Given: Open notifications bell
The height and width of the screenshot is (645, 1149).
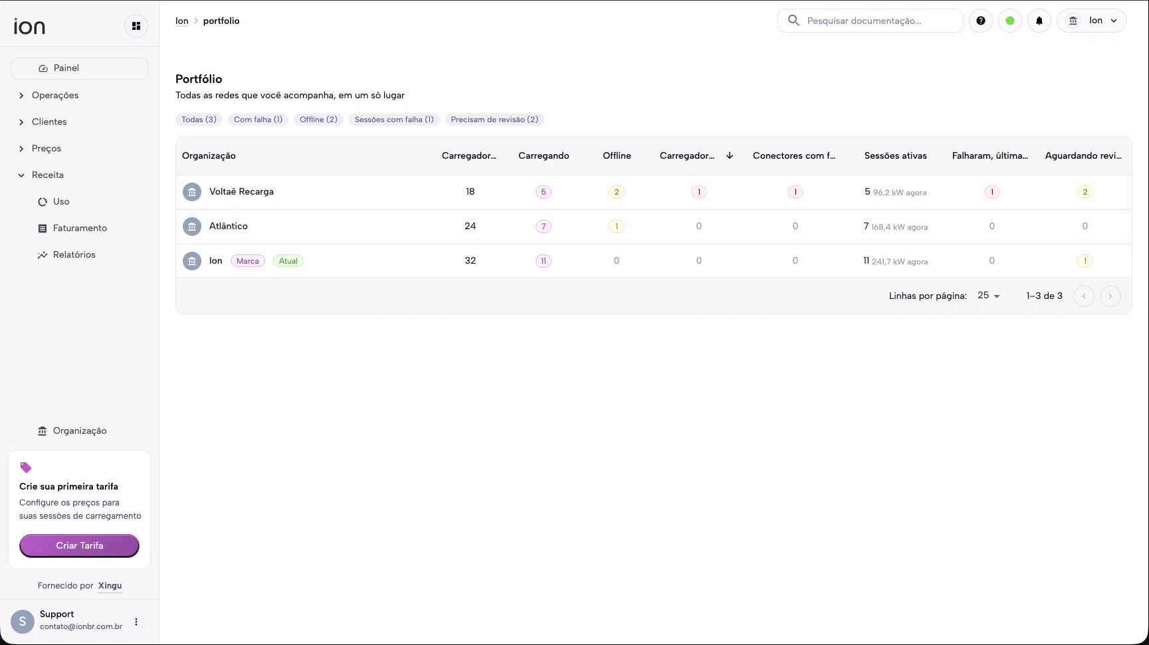Looking at the screenshot, I should coord(1039,21).
